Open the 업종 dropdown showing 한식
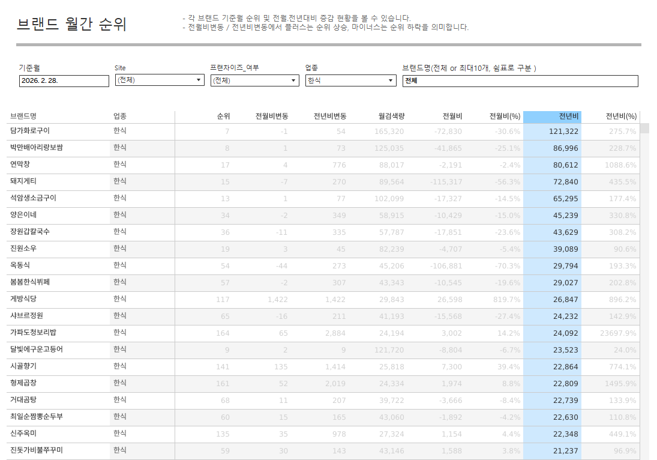657x460 pixels. (x=350, y=80)
